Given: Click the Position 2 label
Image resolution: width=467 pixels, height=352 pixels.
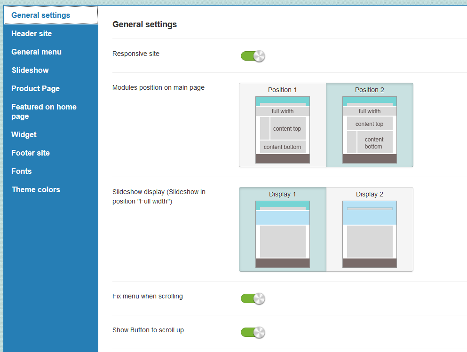Looking at the screenshot, I should pos(369,90).
